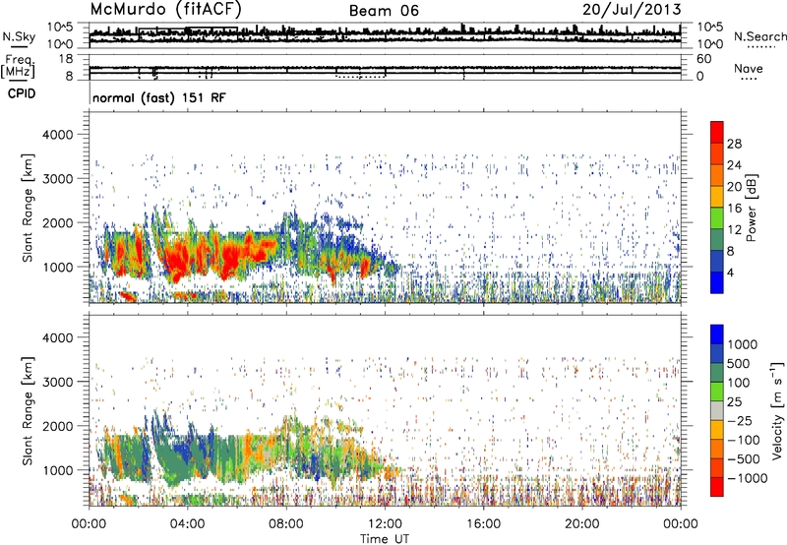Click the 'N.Search' legend label
Screen dimensions: 787x545
point(760,36)
